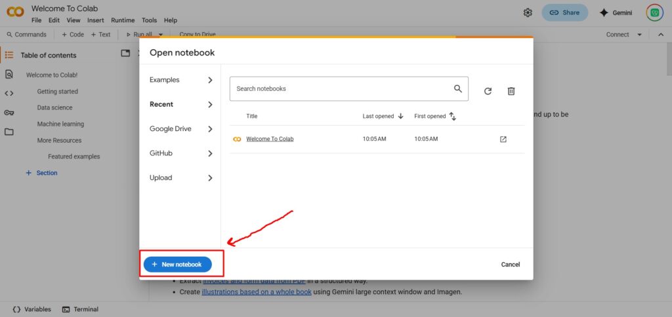Expand the Examples category
Image resolution: width=672 pixels, height=317 pixels.
pos(180,80)
